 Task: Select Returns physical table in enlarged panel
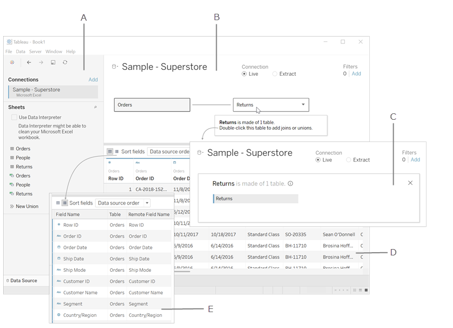coord(255,199)
